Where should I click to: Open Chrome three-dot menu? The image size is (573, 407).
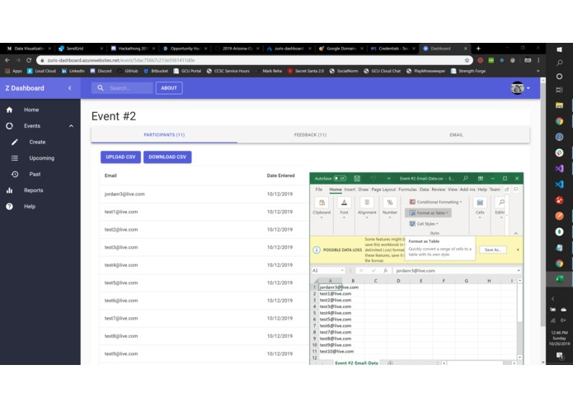tap(538, 60)
